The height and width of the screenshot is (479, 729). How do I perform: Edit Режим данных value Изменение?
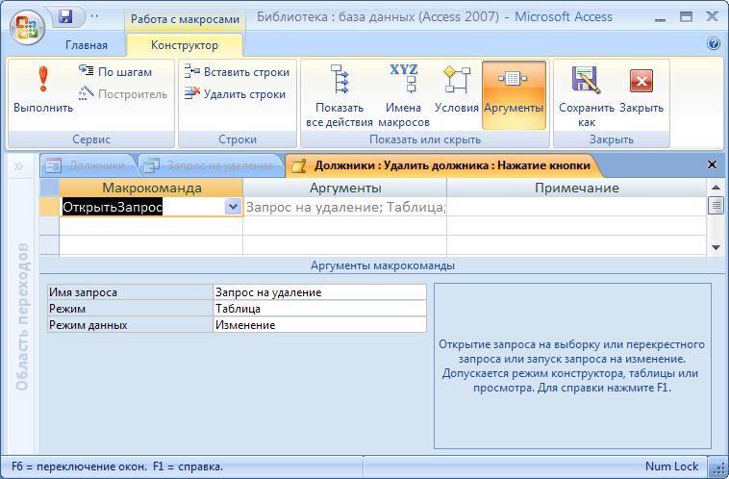pyautogui.click(x=320, y=325)
